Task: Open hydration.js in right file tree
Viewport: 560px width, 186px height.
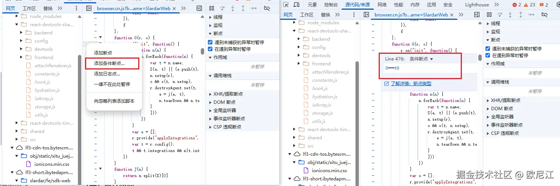Action: (324, 97)
